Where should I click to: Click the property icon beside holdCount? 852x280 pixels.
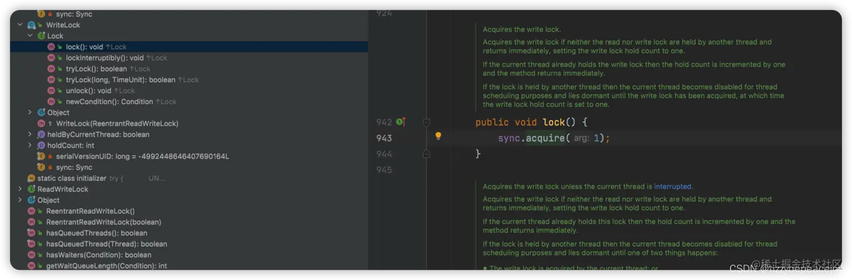[41, 146]
